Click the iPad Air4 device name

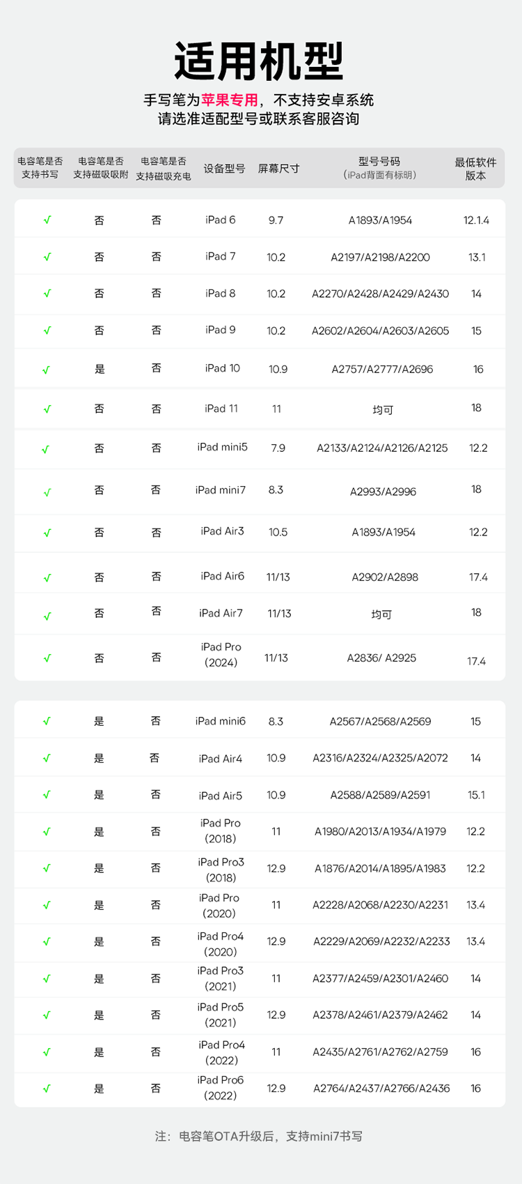click(x=221, y=759)
